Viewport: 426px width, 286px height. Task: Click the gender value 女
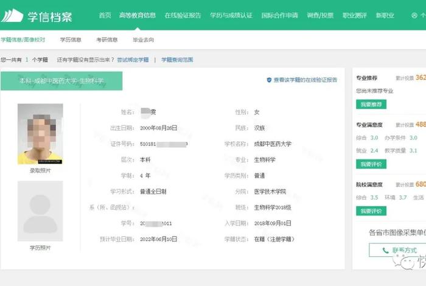(x=256, y=112)
